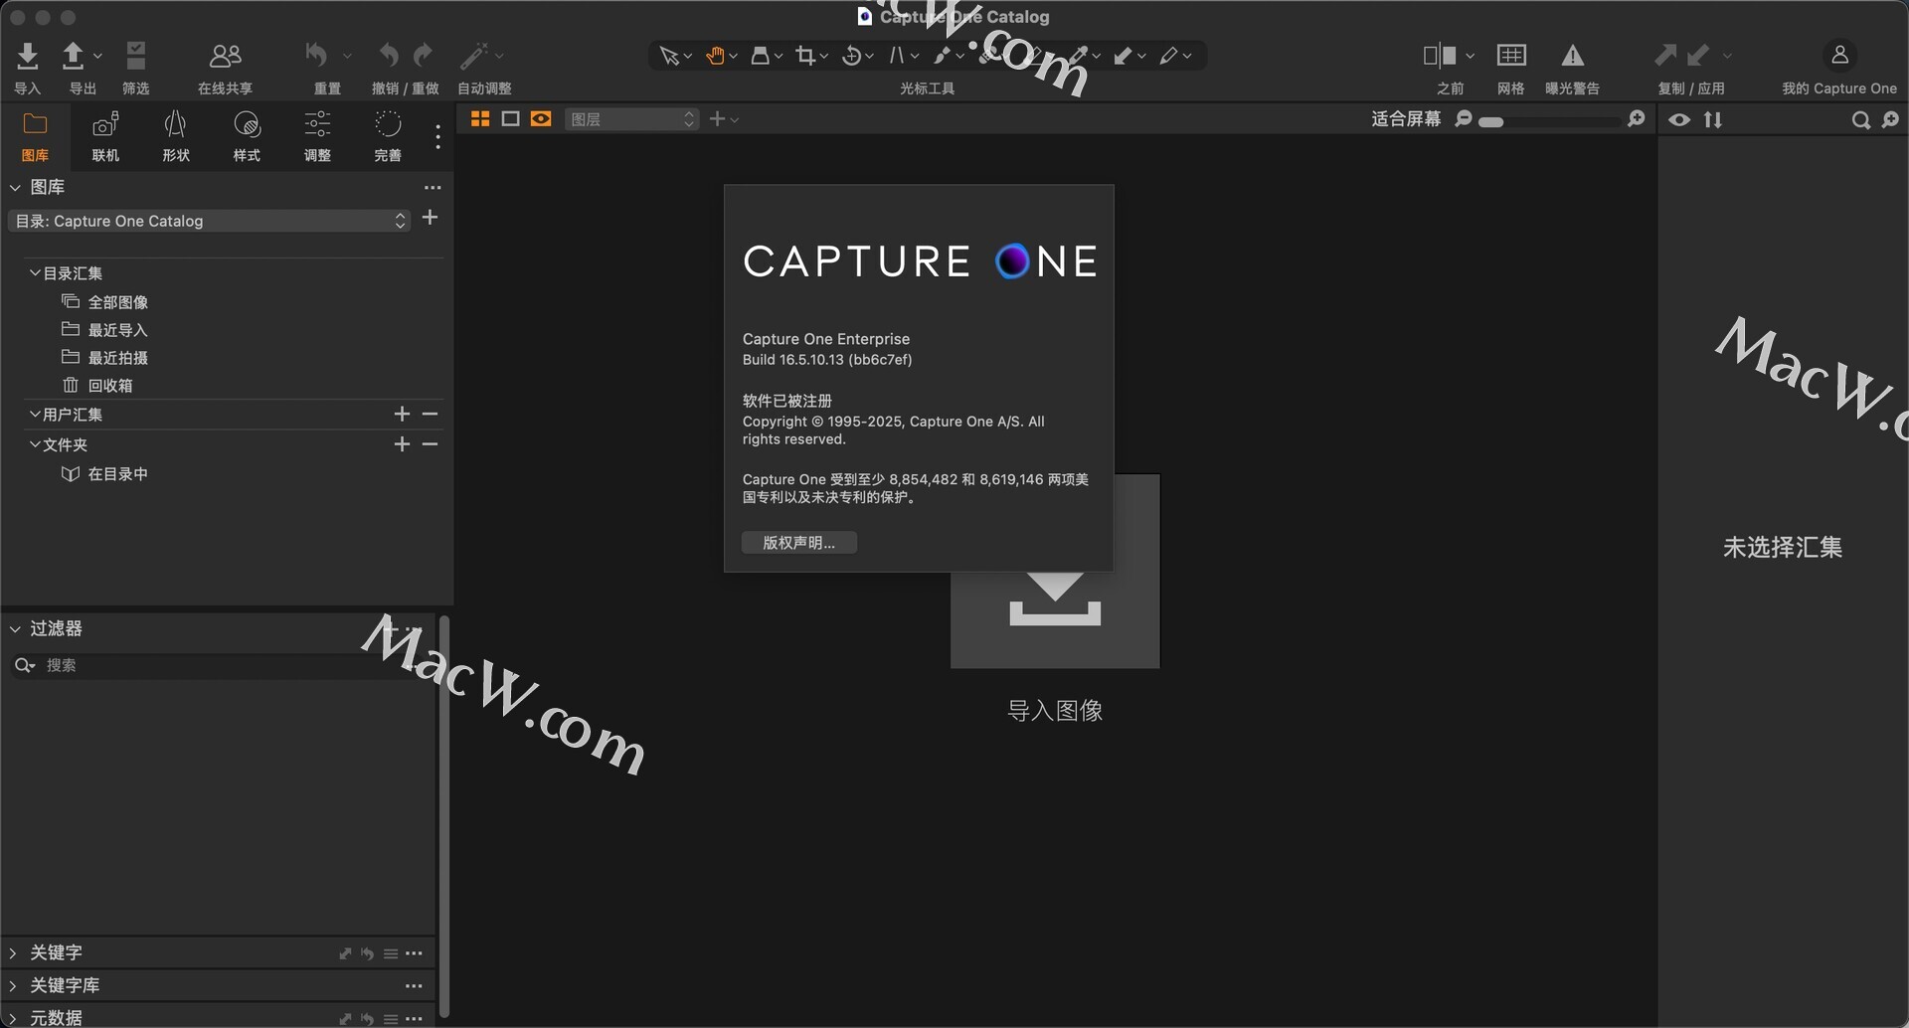Viewport: 1909px width, 1028px height.
Task: Expand the 关键字库 panel
Action: [x=13, y=985]
